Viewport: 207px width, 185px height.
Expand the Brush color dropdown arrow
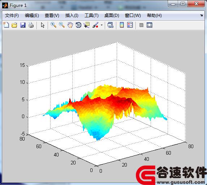click(x=102, y=25)
